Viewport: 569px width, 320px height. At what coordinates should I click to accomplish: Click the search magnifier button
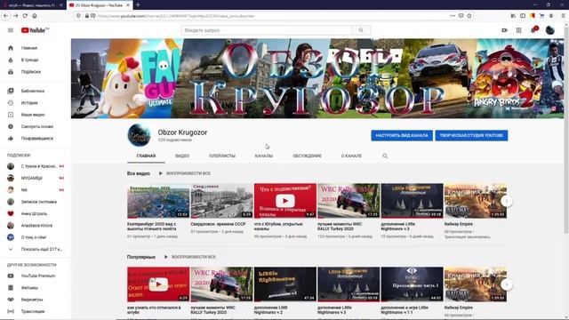click(361, 30)
